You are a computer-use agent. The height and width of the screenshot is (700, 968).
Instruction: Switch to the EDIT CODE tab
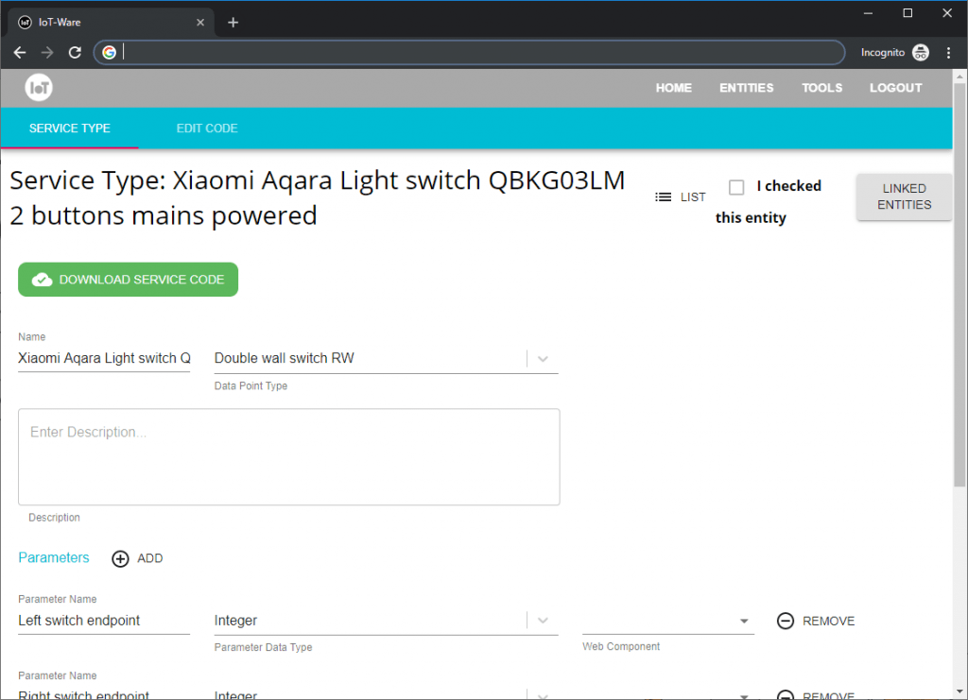pyautogui.click(x=207, y=128)
